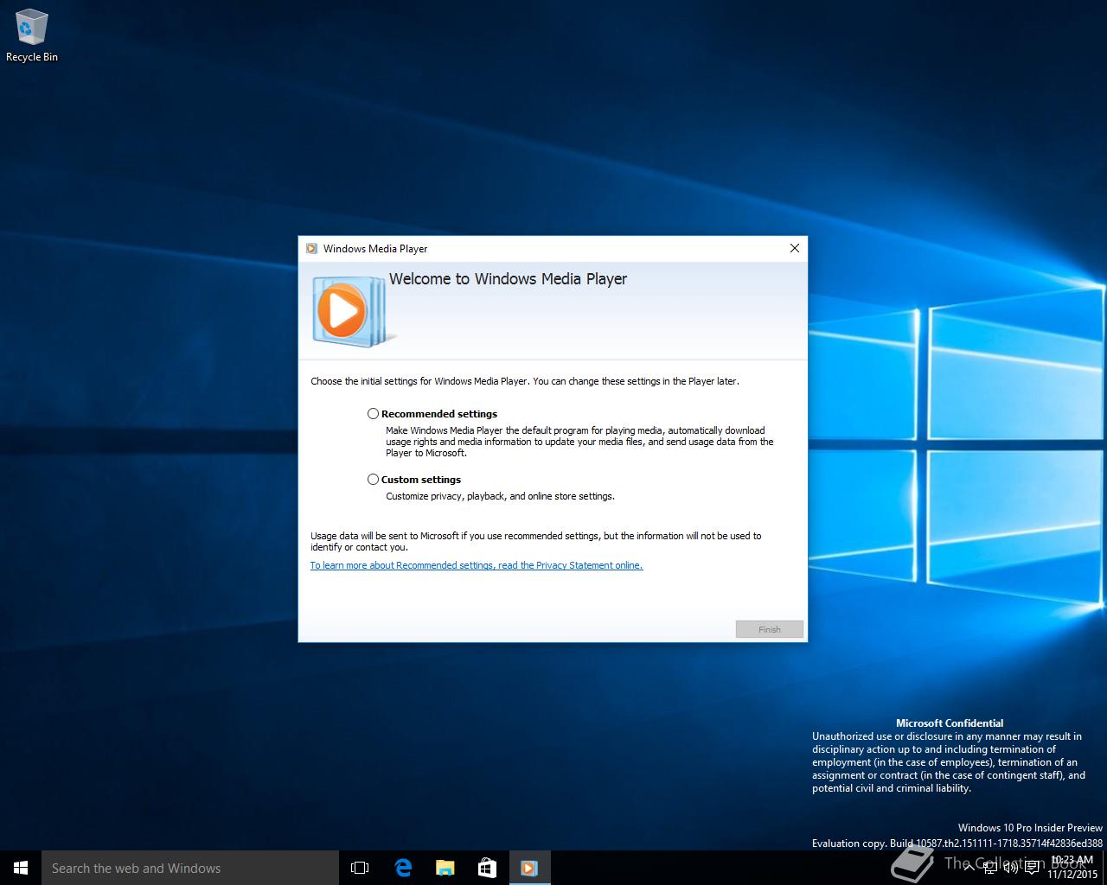Click the Search the web and Windows box
The height and width of the screenshot is (885, 1107).
190,868
